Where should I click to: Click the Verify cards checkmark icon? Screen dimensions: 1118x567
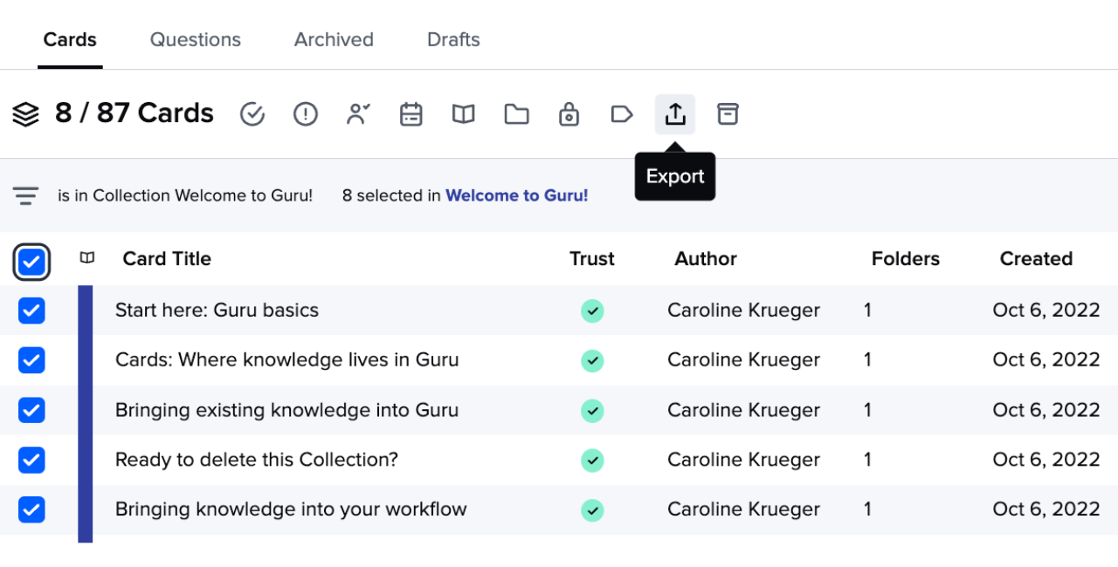[x=252, y=114]
